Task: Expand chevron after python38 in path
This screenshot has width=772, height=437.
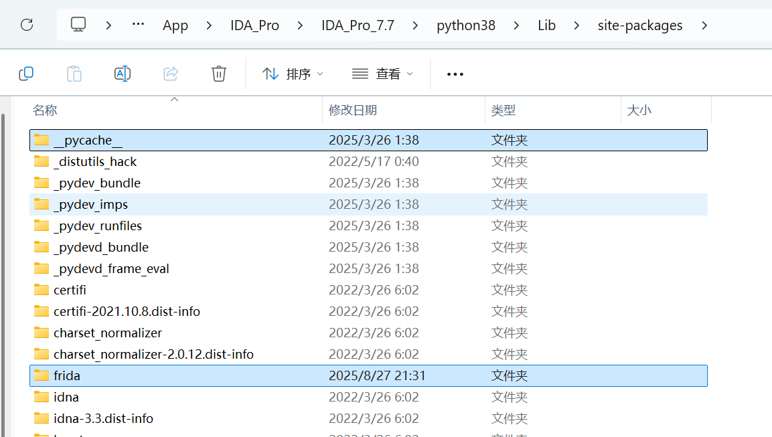Action: tap(516, 25)
